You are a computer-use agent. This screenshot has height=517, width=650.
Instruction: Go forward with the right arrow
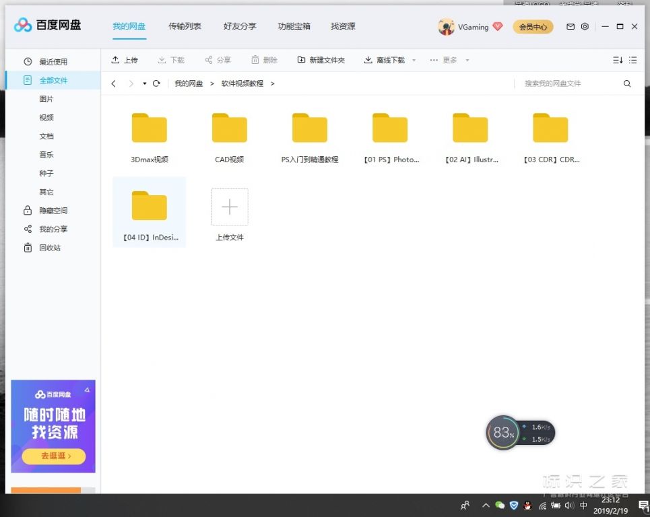131,83
